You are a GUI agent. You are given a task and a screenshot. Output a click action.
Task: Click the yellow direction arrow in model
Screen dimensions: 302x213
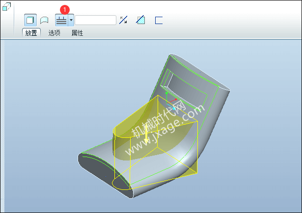click(x=146, y=134)
